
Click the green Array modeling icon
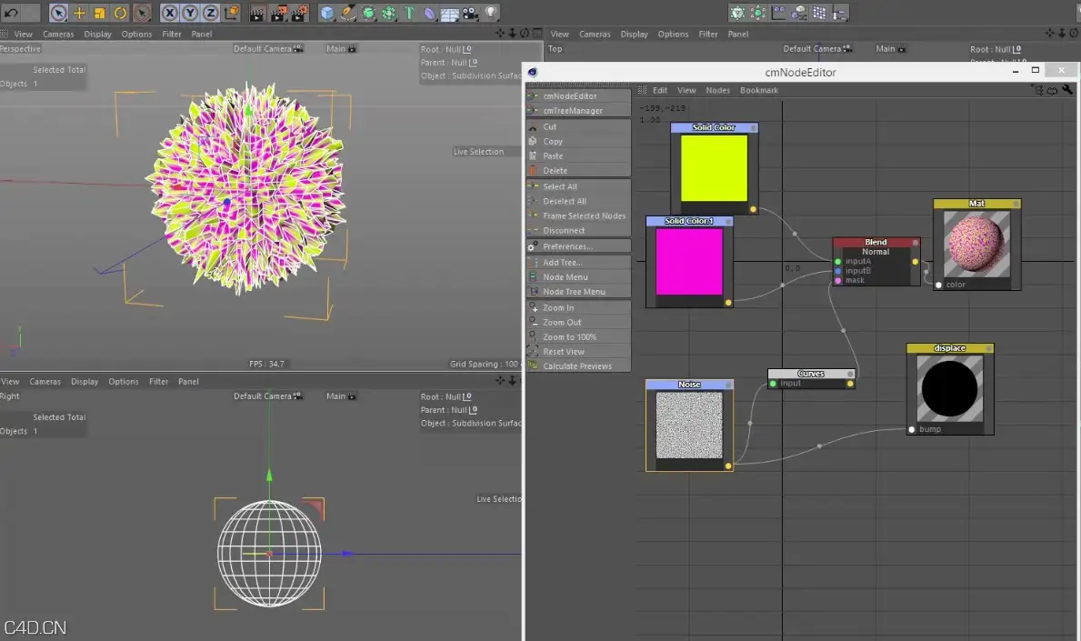(x=389, y=13)
